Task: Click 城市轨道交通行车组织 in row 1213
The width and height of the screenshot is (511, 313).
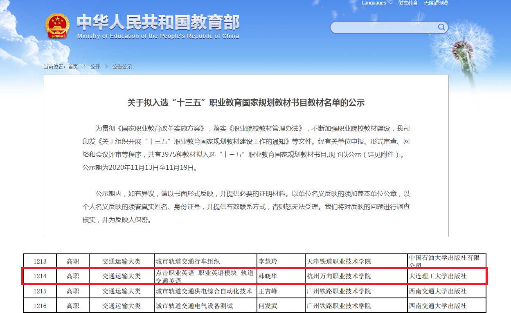Action: [x=188, y=261]
